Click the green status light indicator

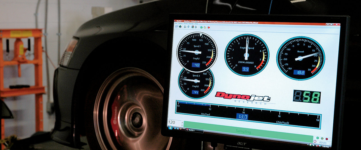pos(318,138)
